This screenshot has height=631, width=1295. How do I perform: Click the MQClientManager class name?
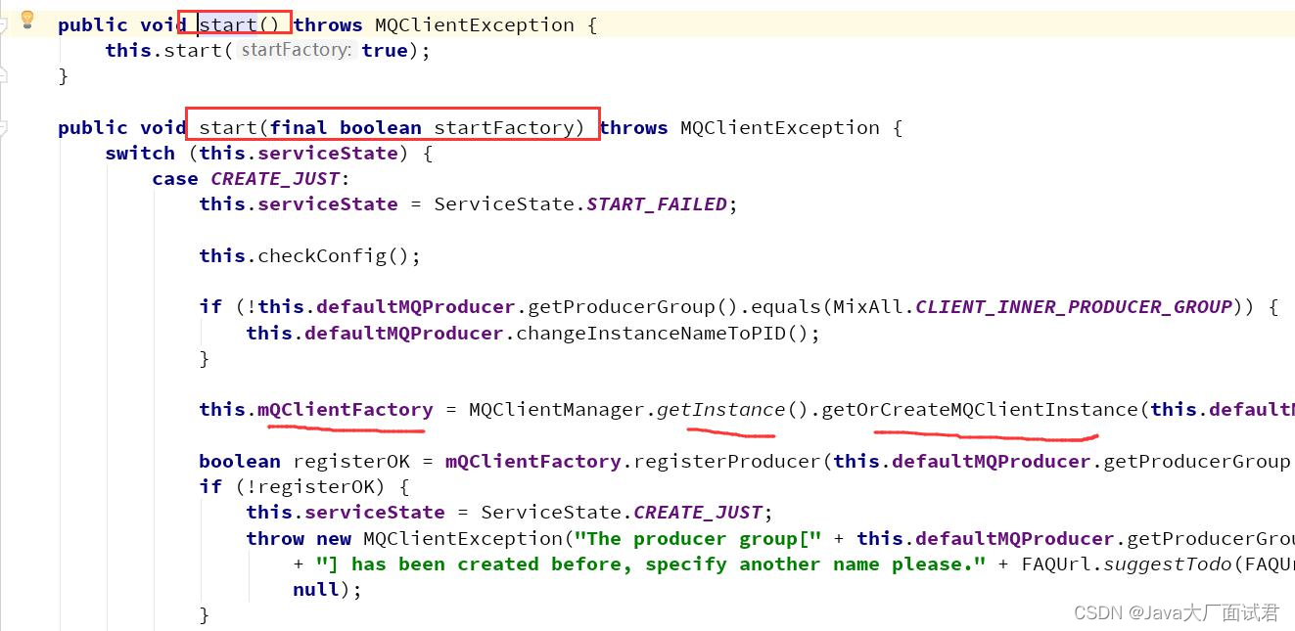tap(557, 409)
